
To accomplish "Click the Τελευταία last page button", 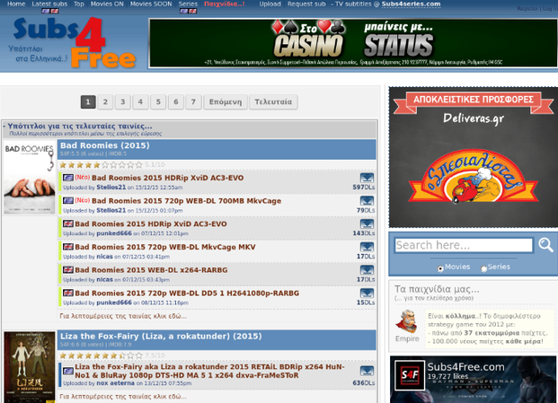I will tap(273, 102).
